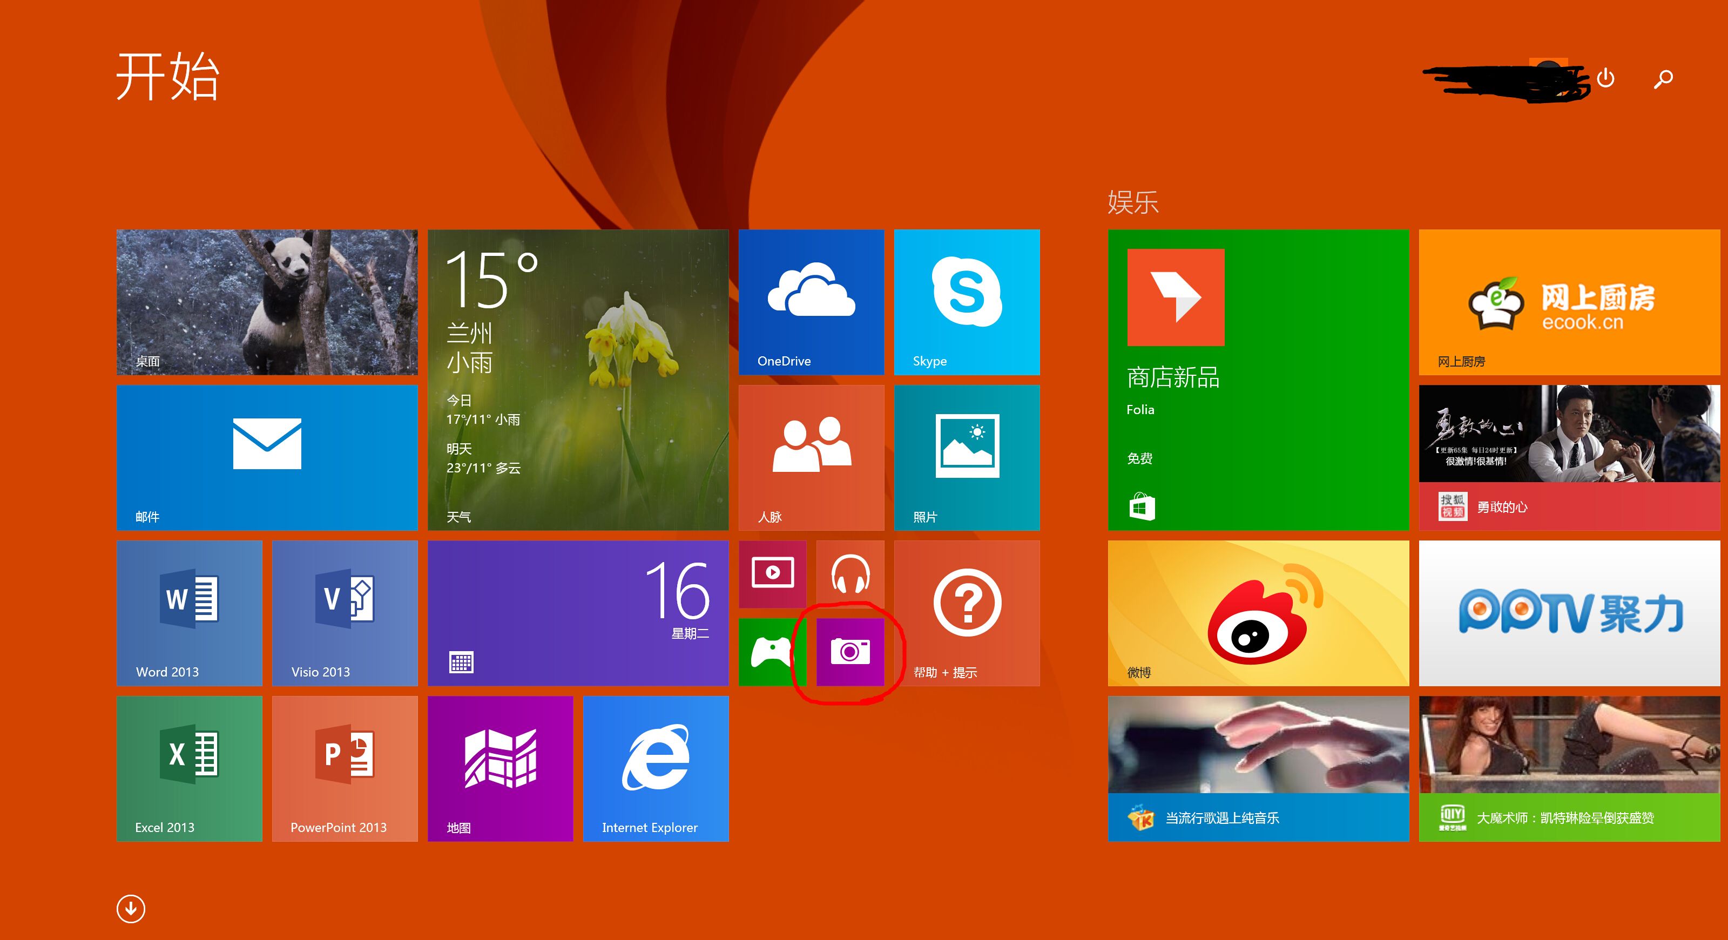Launch PowerPoint 2013
Image resolution: width=1728 pixels, height=940 pixels.
(x=345, y=769)
